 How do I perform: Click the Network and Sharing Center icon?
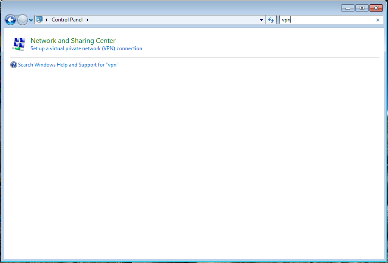(19, 44)
